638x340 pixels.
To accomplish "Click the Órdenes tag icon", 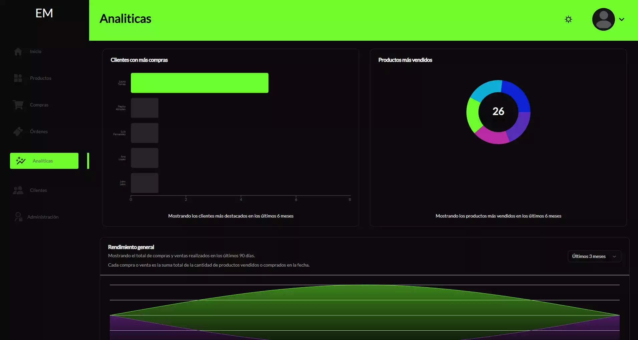I will [x=18, y=131].
